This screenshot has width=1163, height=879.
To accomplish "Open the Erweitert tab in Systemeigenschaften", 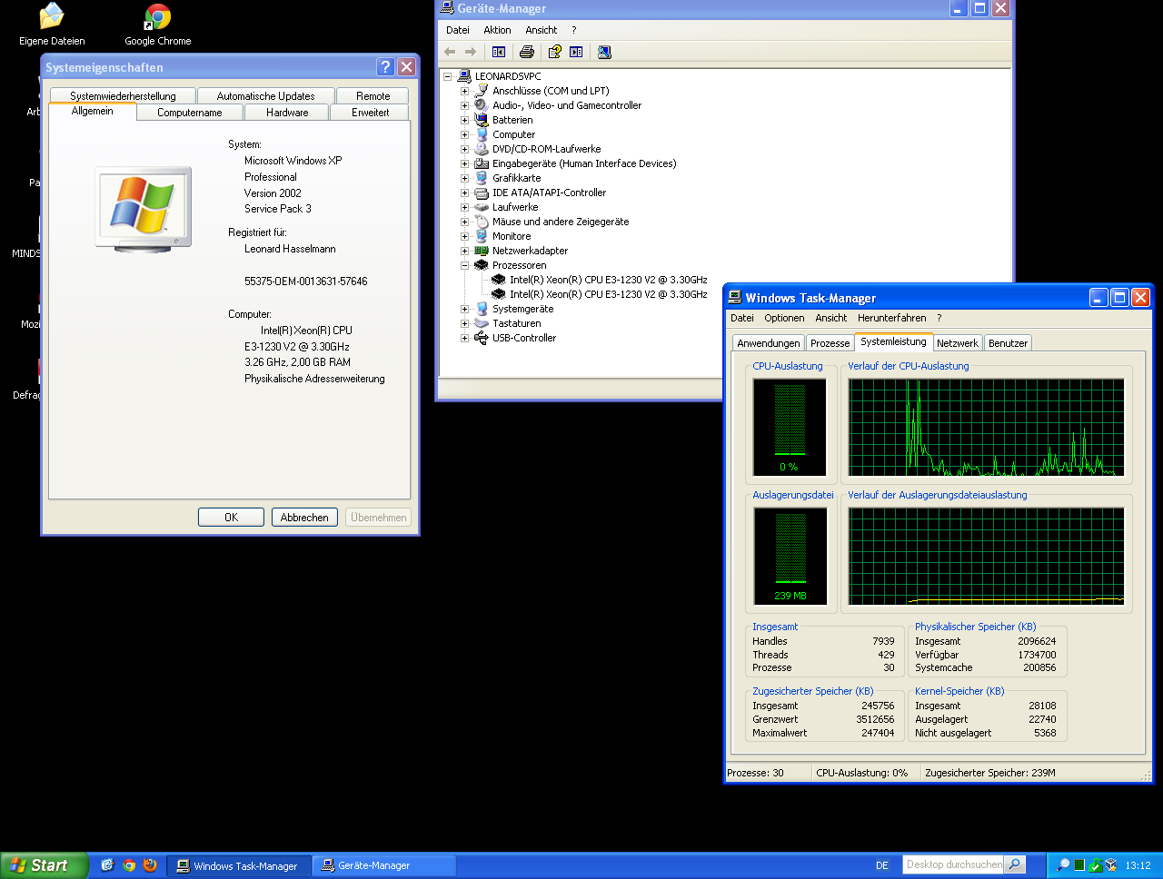I will pyautogui.click(x=370, y=113).
